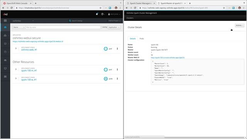This screenshot has width=247, height=139.
Task: Click the blue extension icon in Oshinko window
Action: pos(233,8)
